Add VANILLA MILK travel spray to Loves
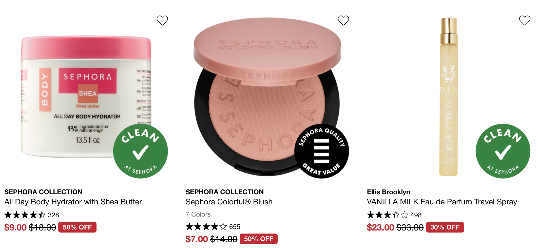538x248 pixels. point(525,21)
